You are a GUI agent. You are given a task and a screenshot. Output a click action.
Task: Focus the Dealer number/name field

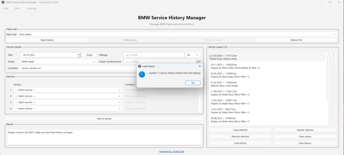tap(160, 62)
